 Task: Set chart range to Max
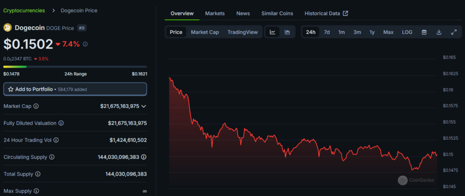pyautogui.click(x=388, y=32)
